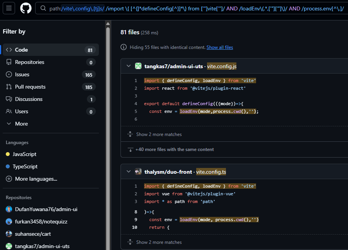
Task: Click the tangkas7 repository avatar in results
Action: 138,66
